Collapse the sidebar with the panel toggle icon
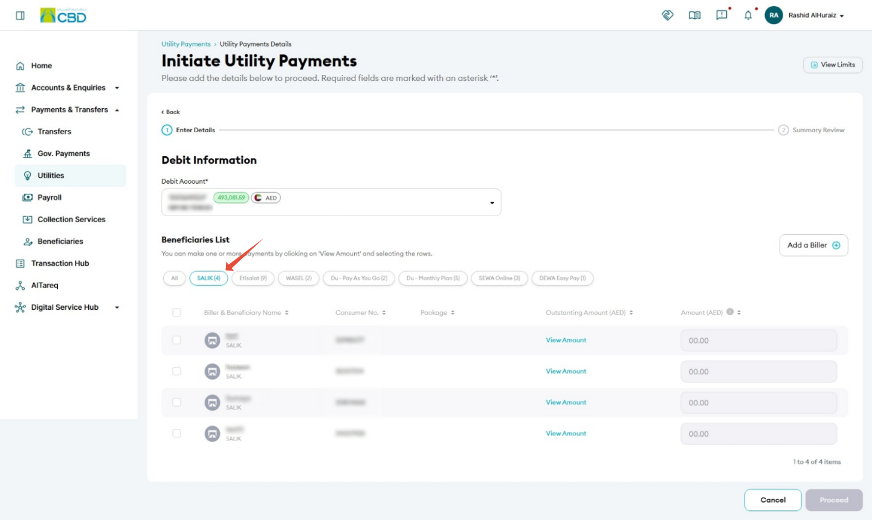Image resolution: width=872 pixels, height=520 pixels. tap(20, 16)
